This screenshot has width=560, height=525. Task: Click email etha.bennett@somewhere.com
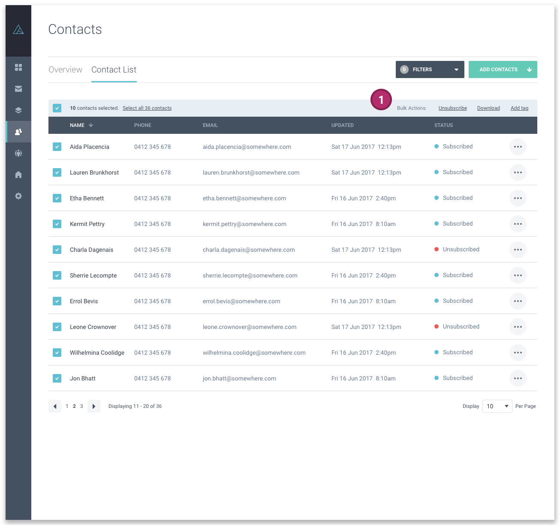coord(244,198)
